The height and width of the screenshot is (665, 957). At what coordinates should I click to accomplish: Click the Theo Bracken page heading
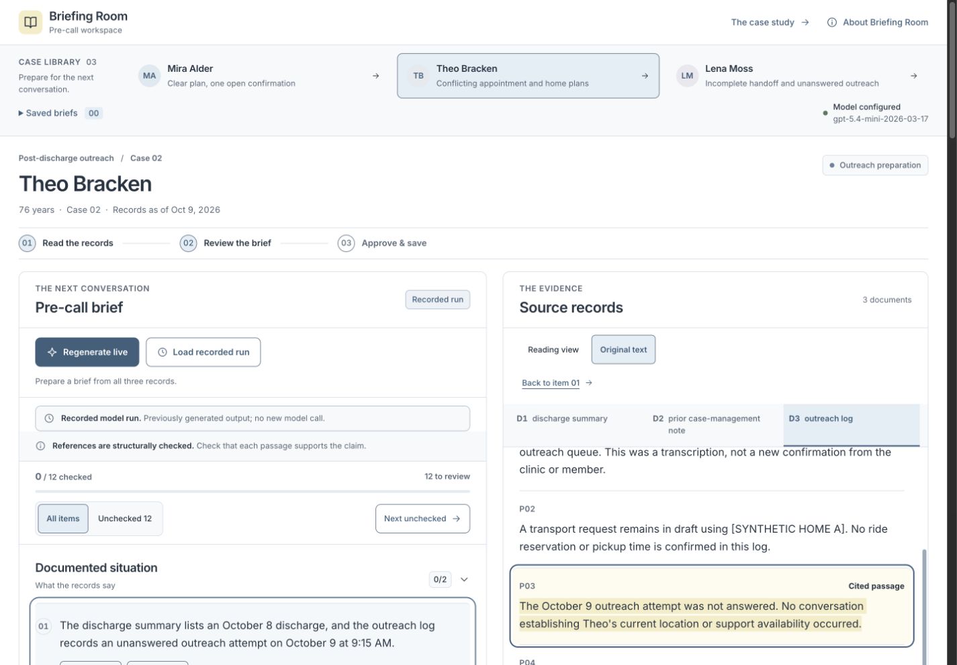85,183
